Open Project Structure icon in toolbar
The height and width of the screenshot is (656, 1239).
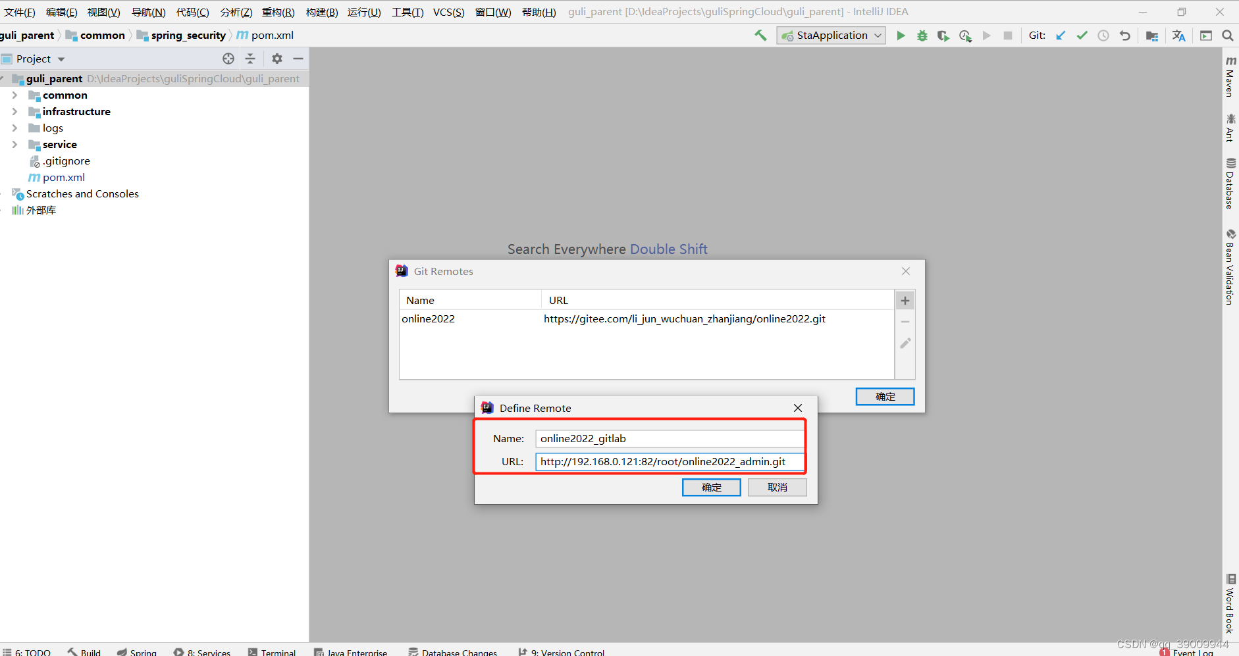[x=1152, y=36]
